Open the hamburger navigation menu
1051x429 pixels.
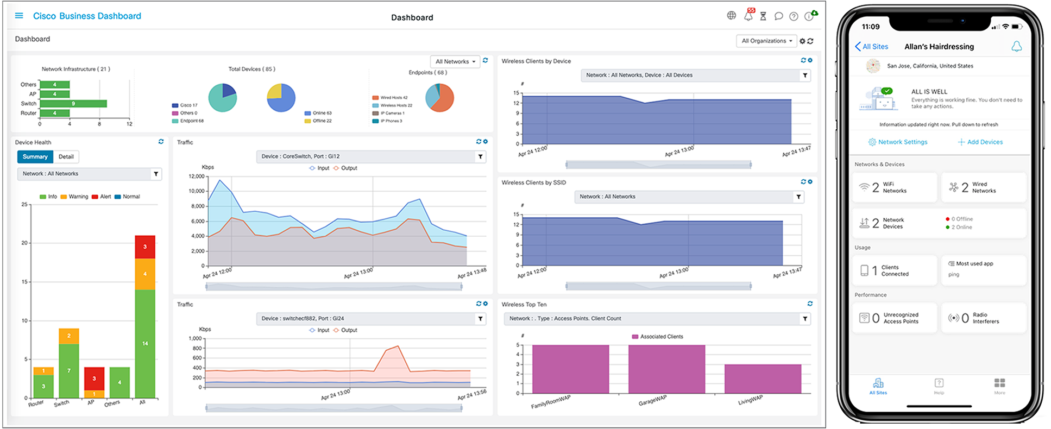coord(19,16)
